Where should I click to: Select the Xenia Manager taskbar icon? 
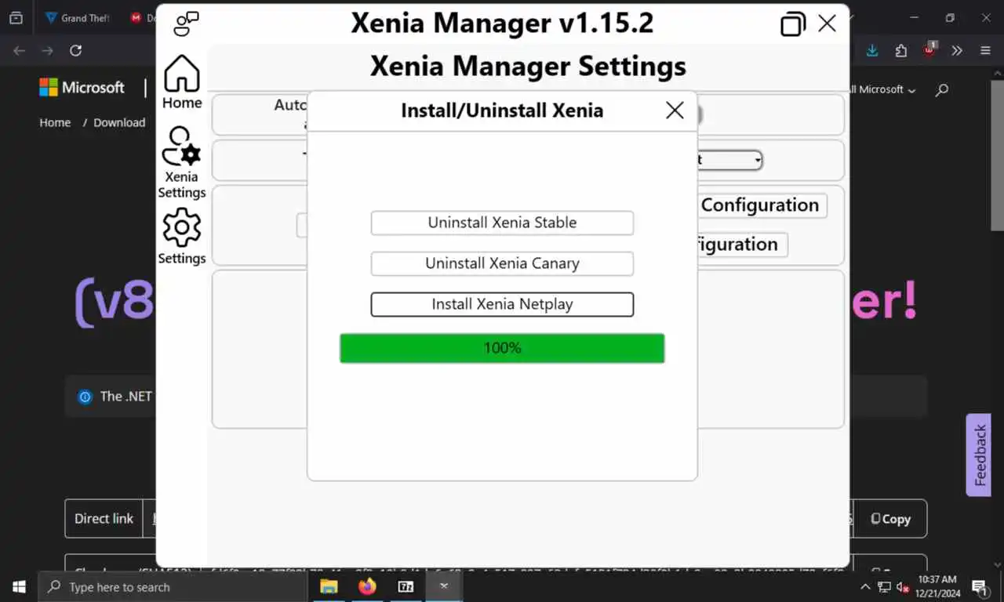click(x=444, y=586)
